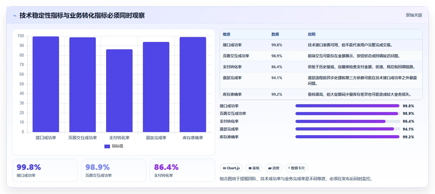The height and width of the screenshot is (194, 435).
Task: Click the 支付转化率 label on the chart axis
Action: point(119,138)
